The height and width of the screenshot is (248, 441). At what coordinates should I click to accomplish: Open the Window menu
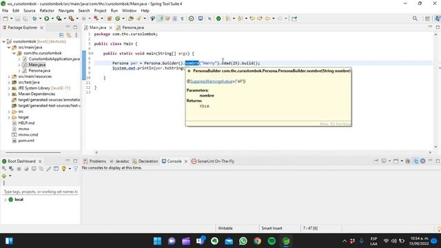(x=129, y=11)
